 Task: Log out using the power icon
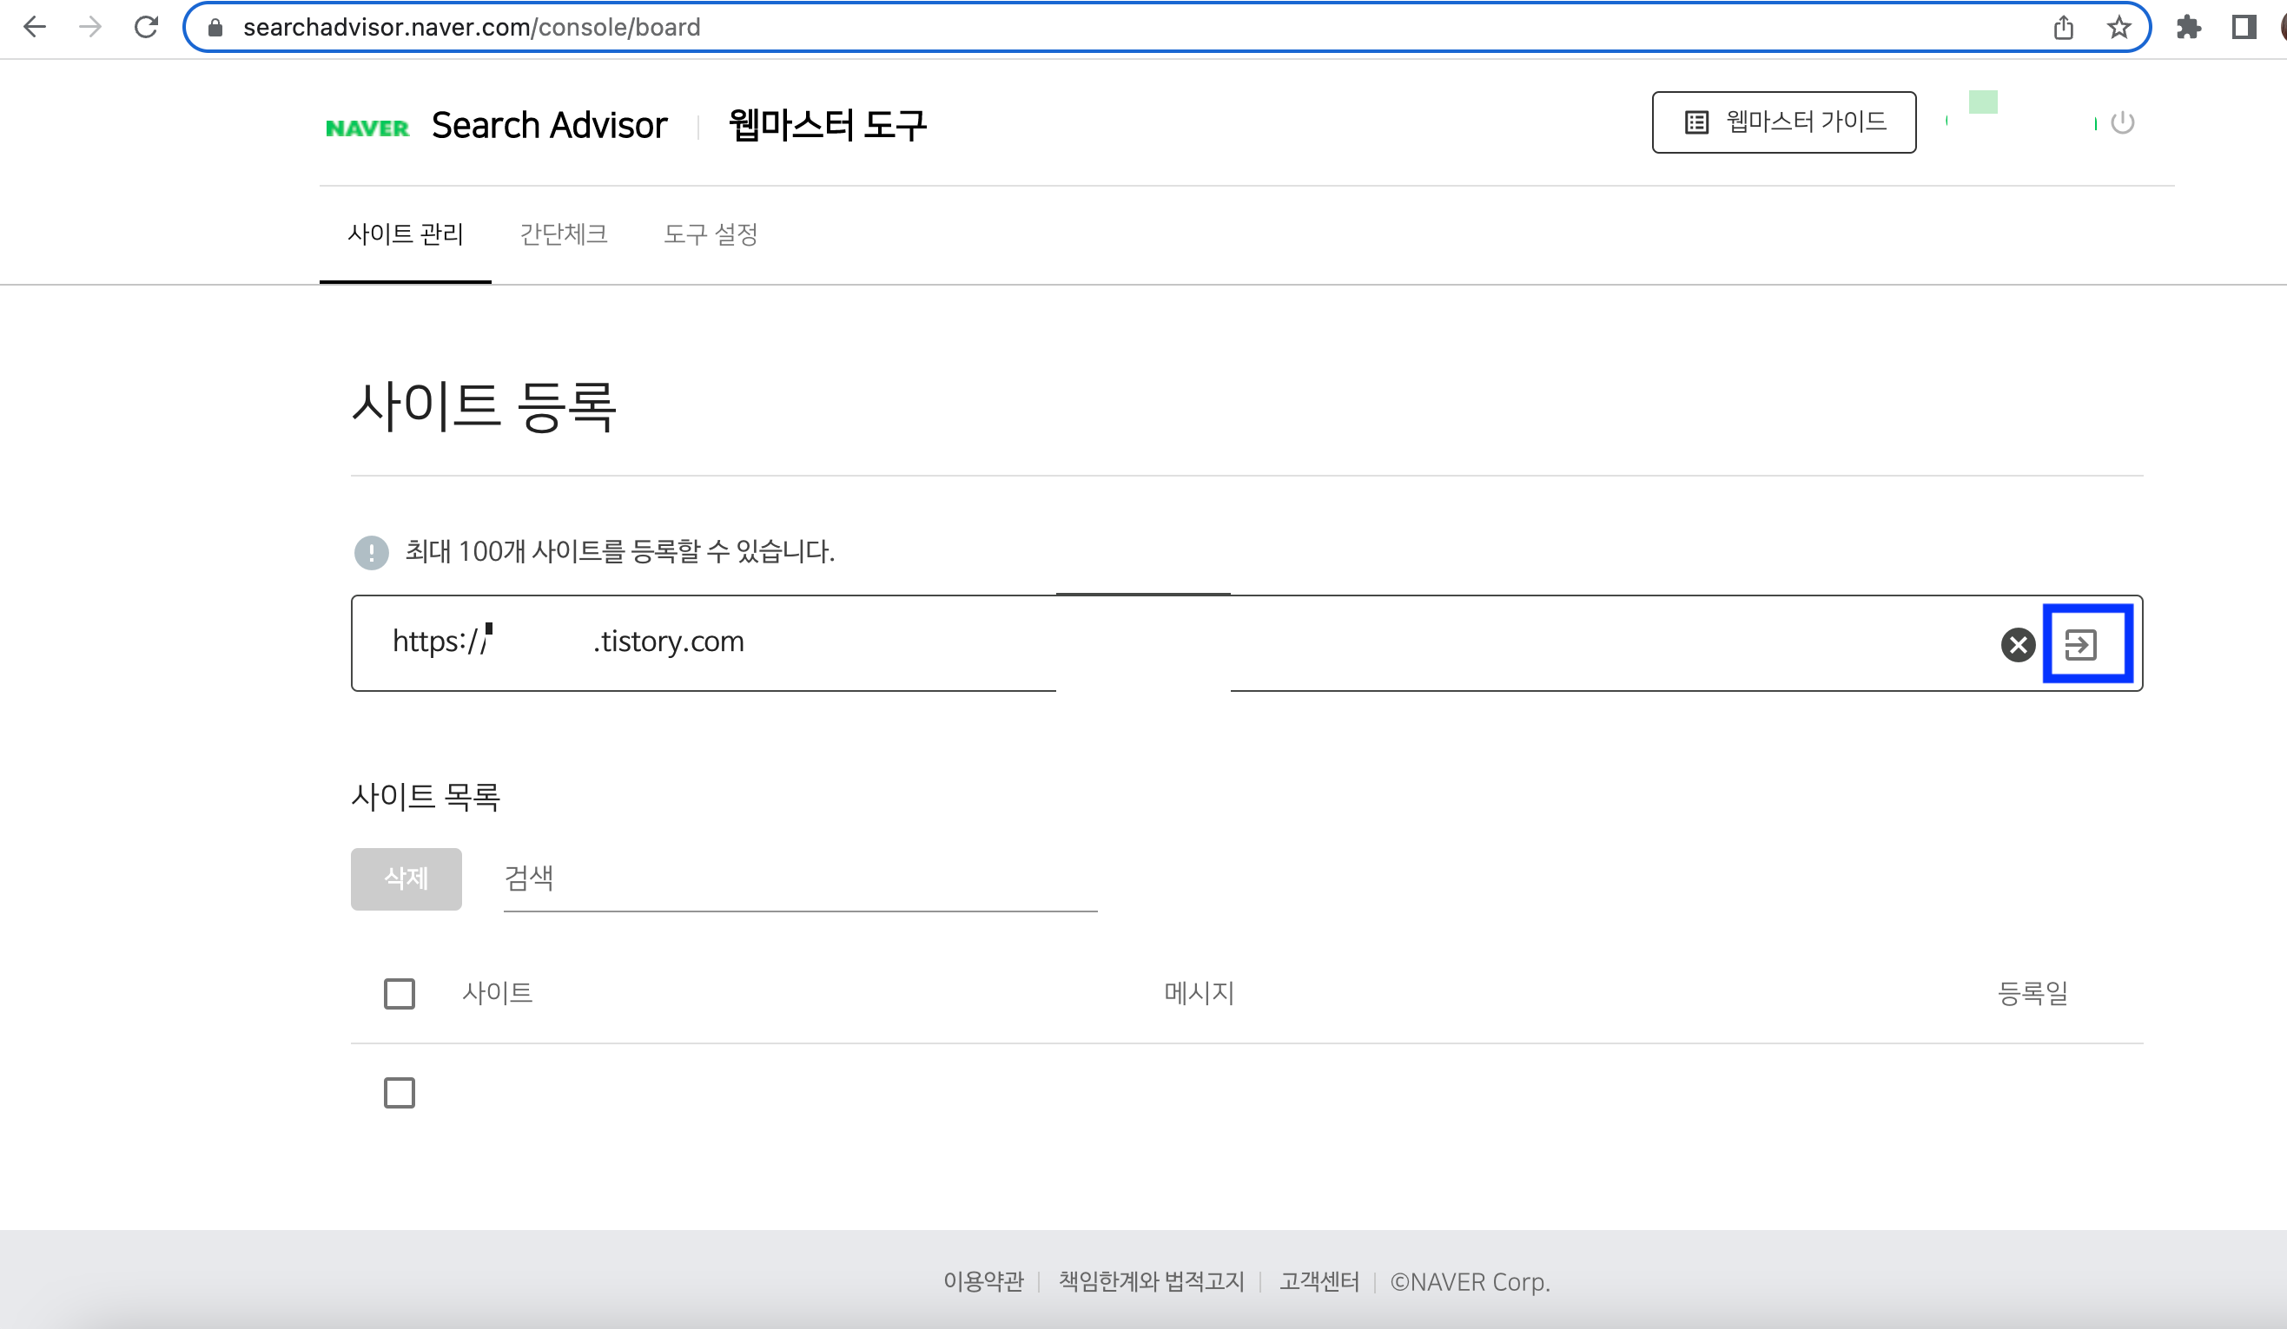[2123, 122]
